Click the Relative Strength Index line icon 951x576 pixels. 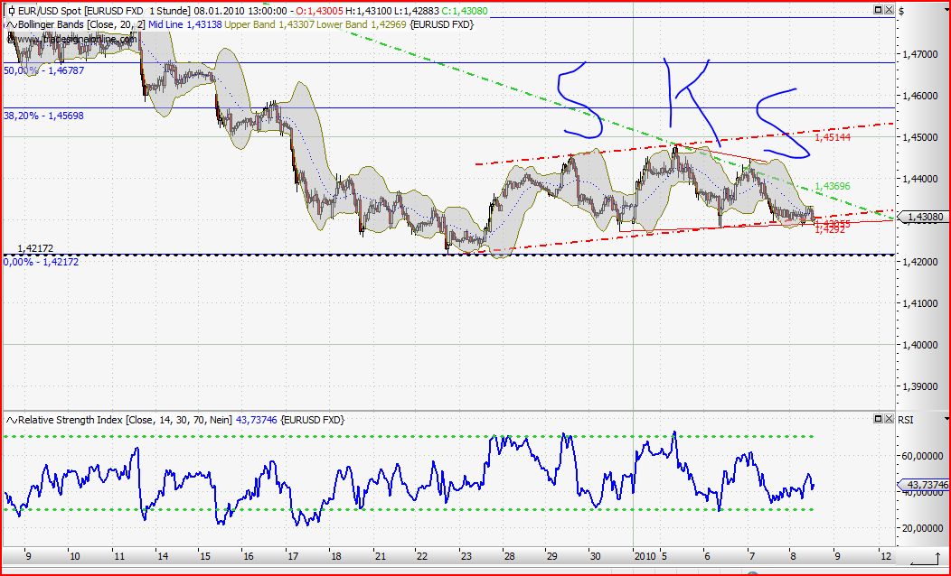click(11, 420)
